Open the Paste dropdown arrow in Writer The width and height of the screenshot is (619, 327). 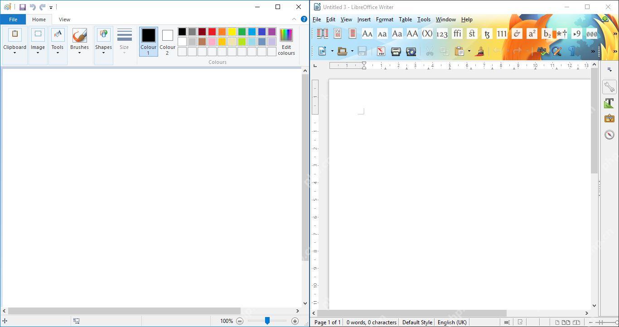click(x=469, y=51)
